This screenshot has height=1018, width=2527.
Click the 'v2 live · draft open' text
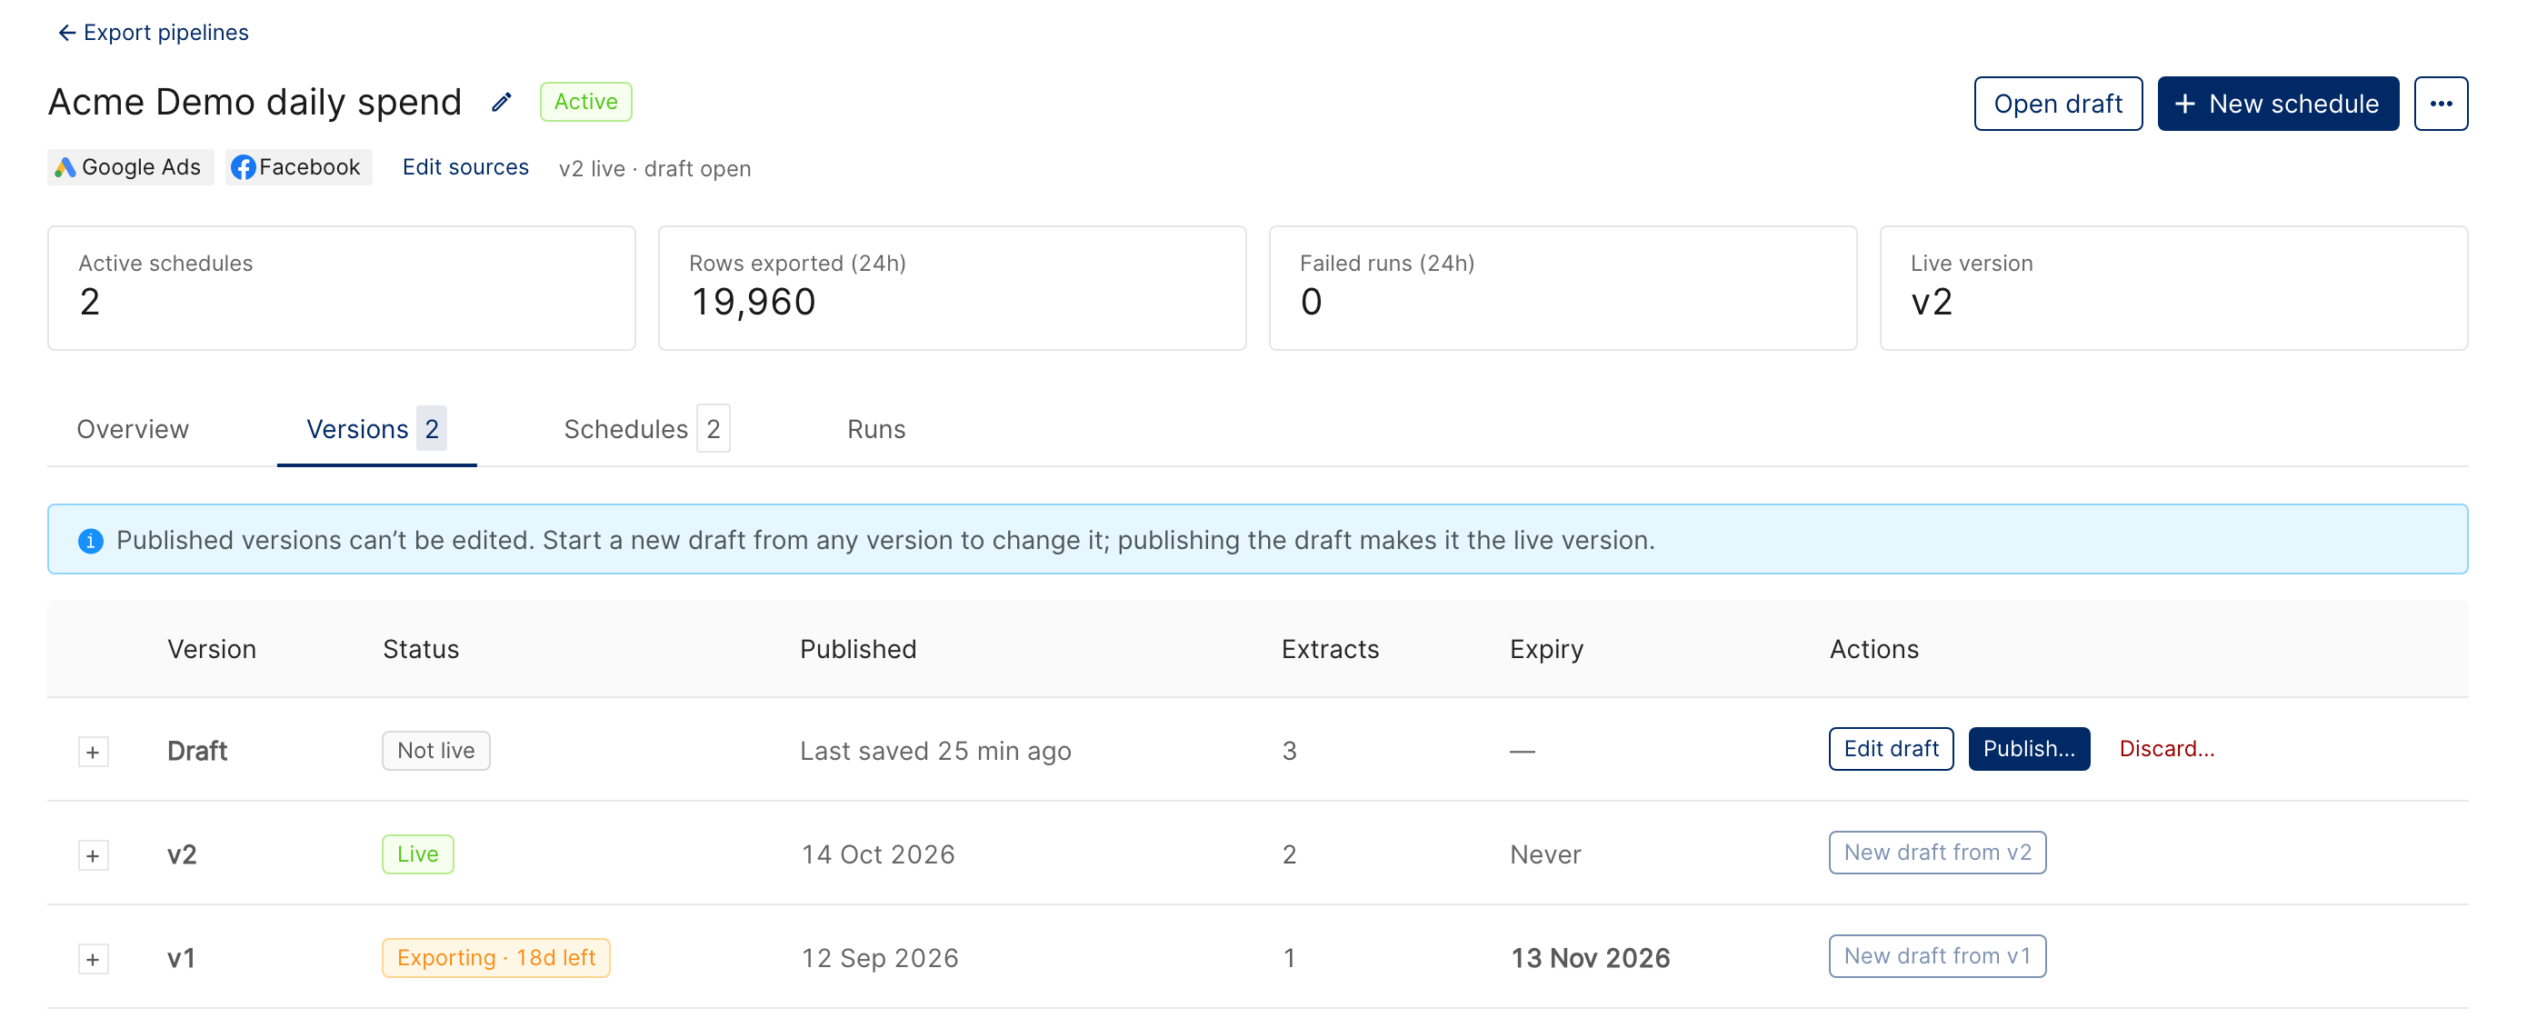coord(654,169)
